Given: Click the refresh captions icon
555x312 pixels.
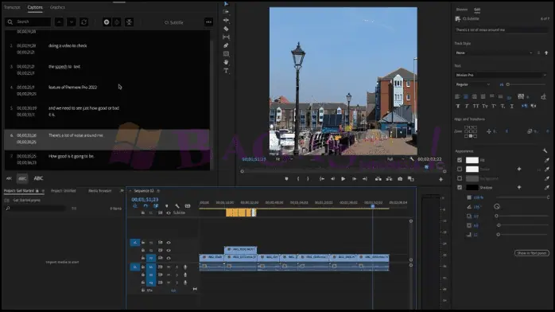Looking at the screenshot, I should click(84, 22).
